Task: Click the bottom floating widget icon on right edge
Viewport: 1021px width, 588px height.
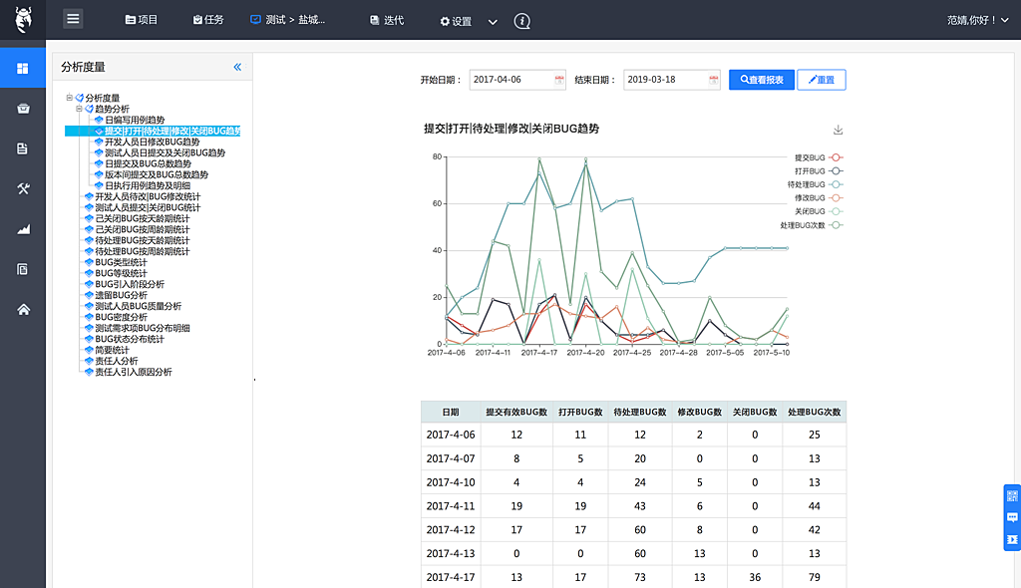Action: click(1012, 539)
